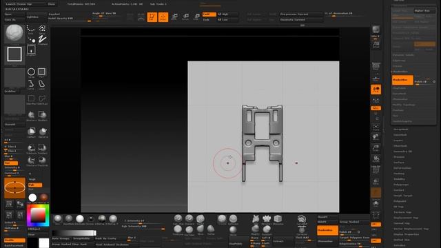
Task: Expand the Displacement Map subpalette
Action: [406, 218]
